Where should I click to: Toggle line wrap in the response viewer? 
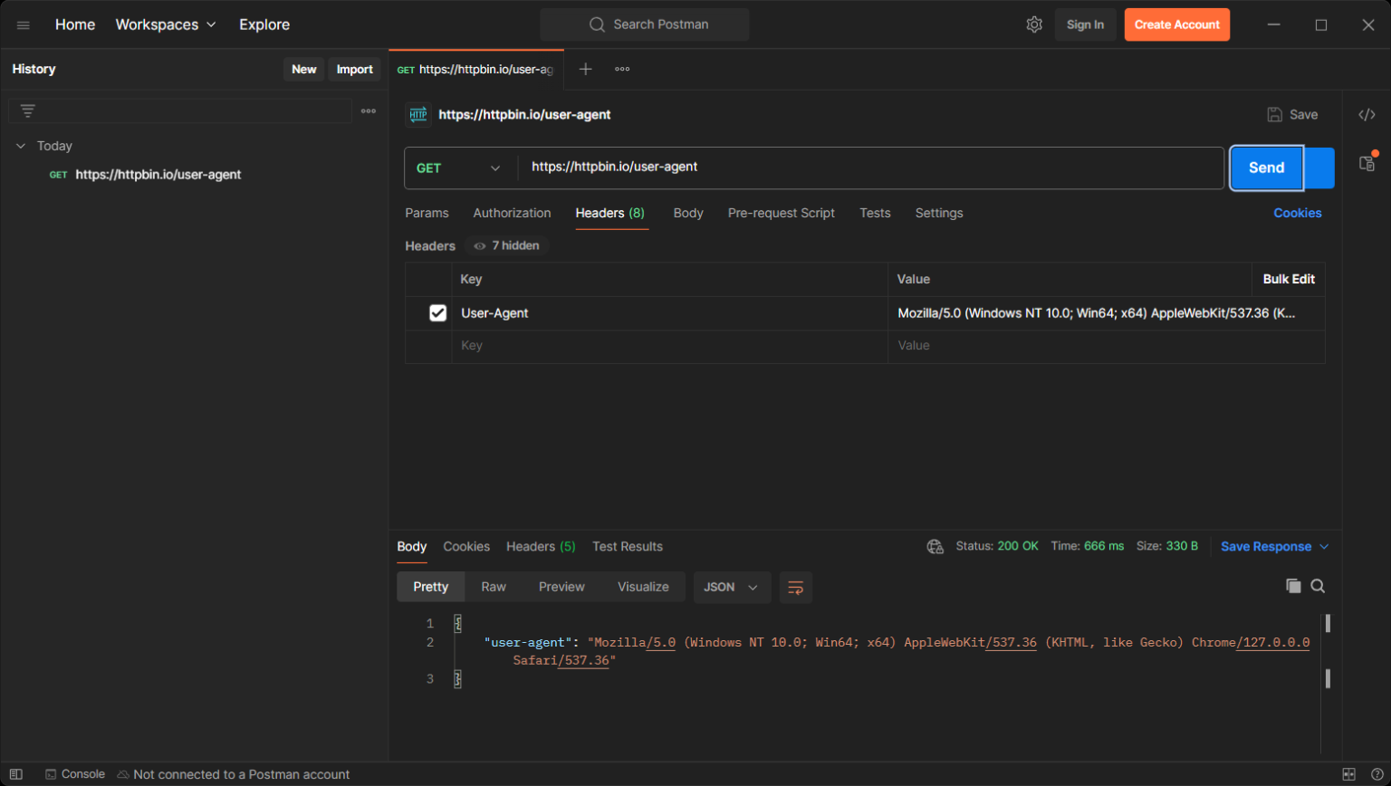coord(795,587)
